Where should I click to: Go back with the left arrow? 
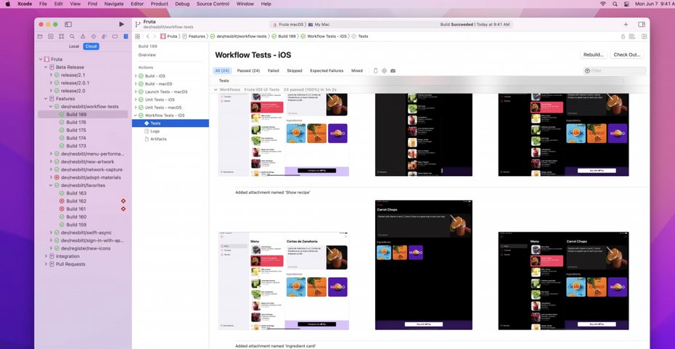click(x=147, y=36)
